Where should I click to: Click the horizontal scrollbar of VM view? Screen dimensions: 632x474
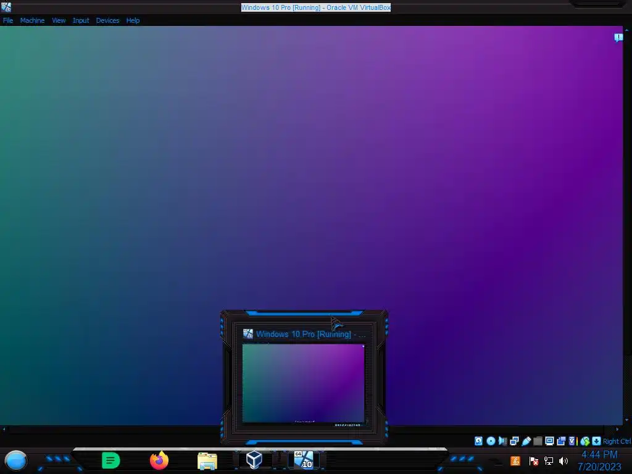pyautogui.click(x=310, y=429)
